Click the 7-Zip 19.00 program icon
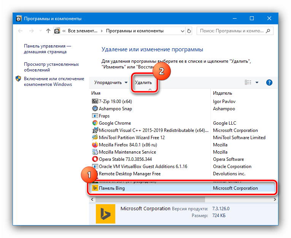The height and width of the screenshot is (238, 291). (95, 101)
